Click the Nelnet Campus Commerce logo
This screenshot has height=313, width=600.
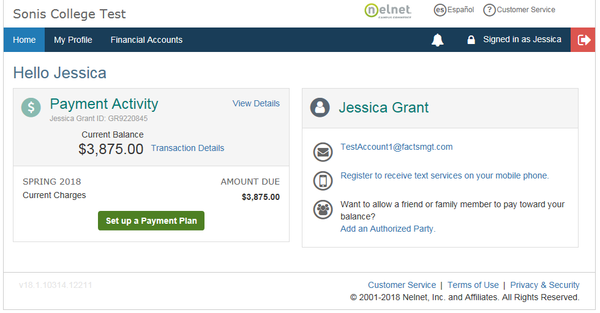pos(388,11)
